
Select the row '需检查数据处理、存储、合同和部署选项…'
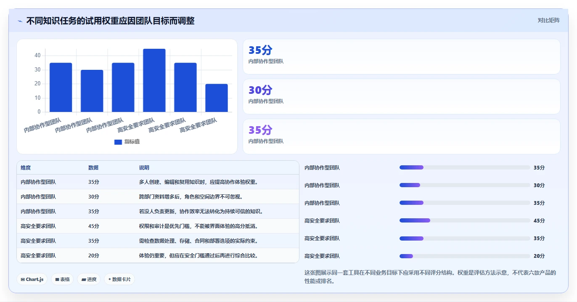click(158, 241)
